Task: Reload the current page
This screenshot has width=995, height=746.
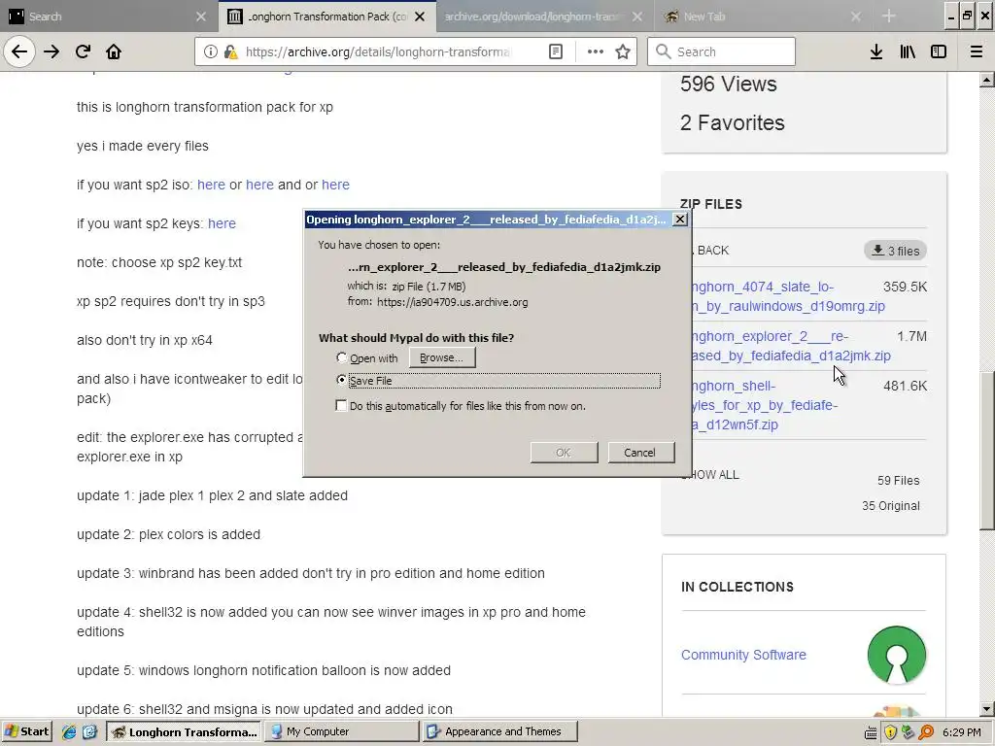Action: click(83, 51)
